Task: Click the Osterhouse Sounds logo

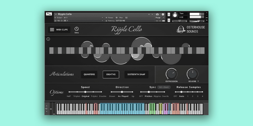Action: (x=191, y=29)
